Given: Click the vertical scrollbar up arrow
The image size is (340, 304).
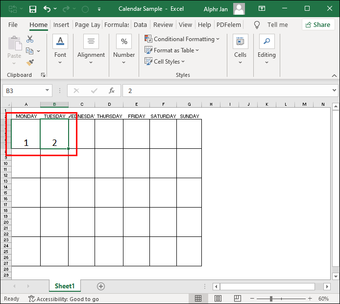Looking at the screenshot, I should (336, 106).
